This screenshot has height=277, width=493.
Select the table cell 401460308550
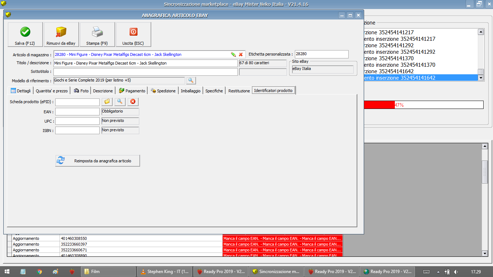point(141,238)
